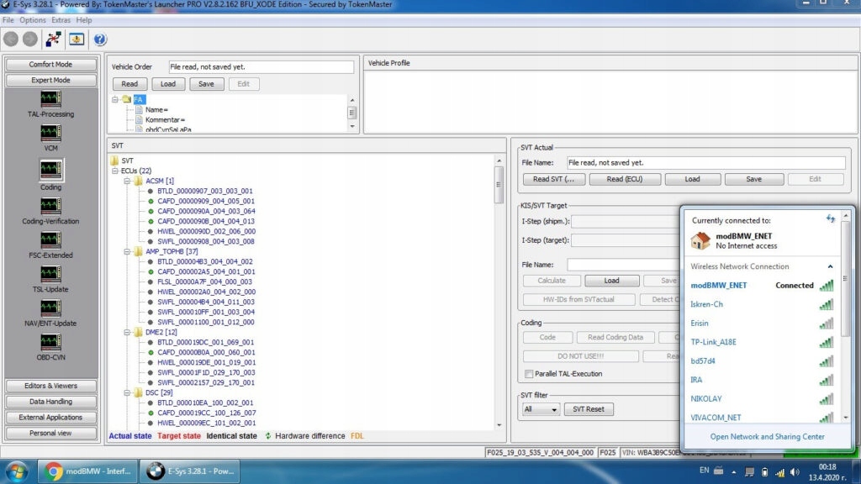Select CAFD_00000909_004_005_001 in ACSM tree
The height and width of the screenshot is (484, 861).
click(x=206, y=201)
